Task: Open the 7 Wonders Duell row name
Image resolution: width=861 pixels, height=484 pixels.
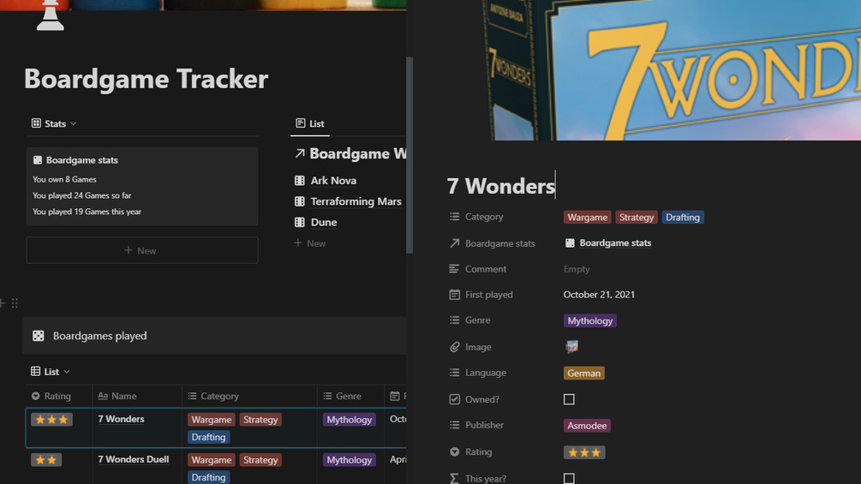Action: [134, 459]
